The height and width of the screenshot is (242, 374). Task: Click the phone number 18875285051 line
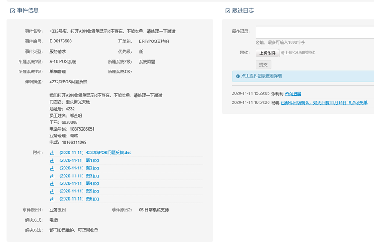point(72,129)
